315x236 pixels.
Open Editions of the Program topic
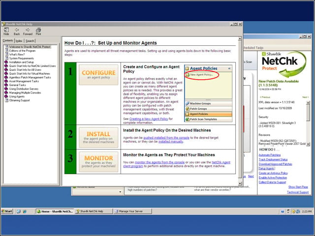(x=22, y=51)
